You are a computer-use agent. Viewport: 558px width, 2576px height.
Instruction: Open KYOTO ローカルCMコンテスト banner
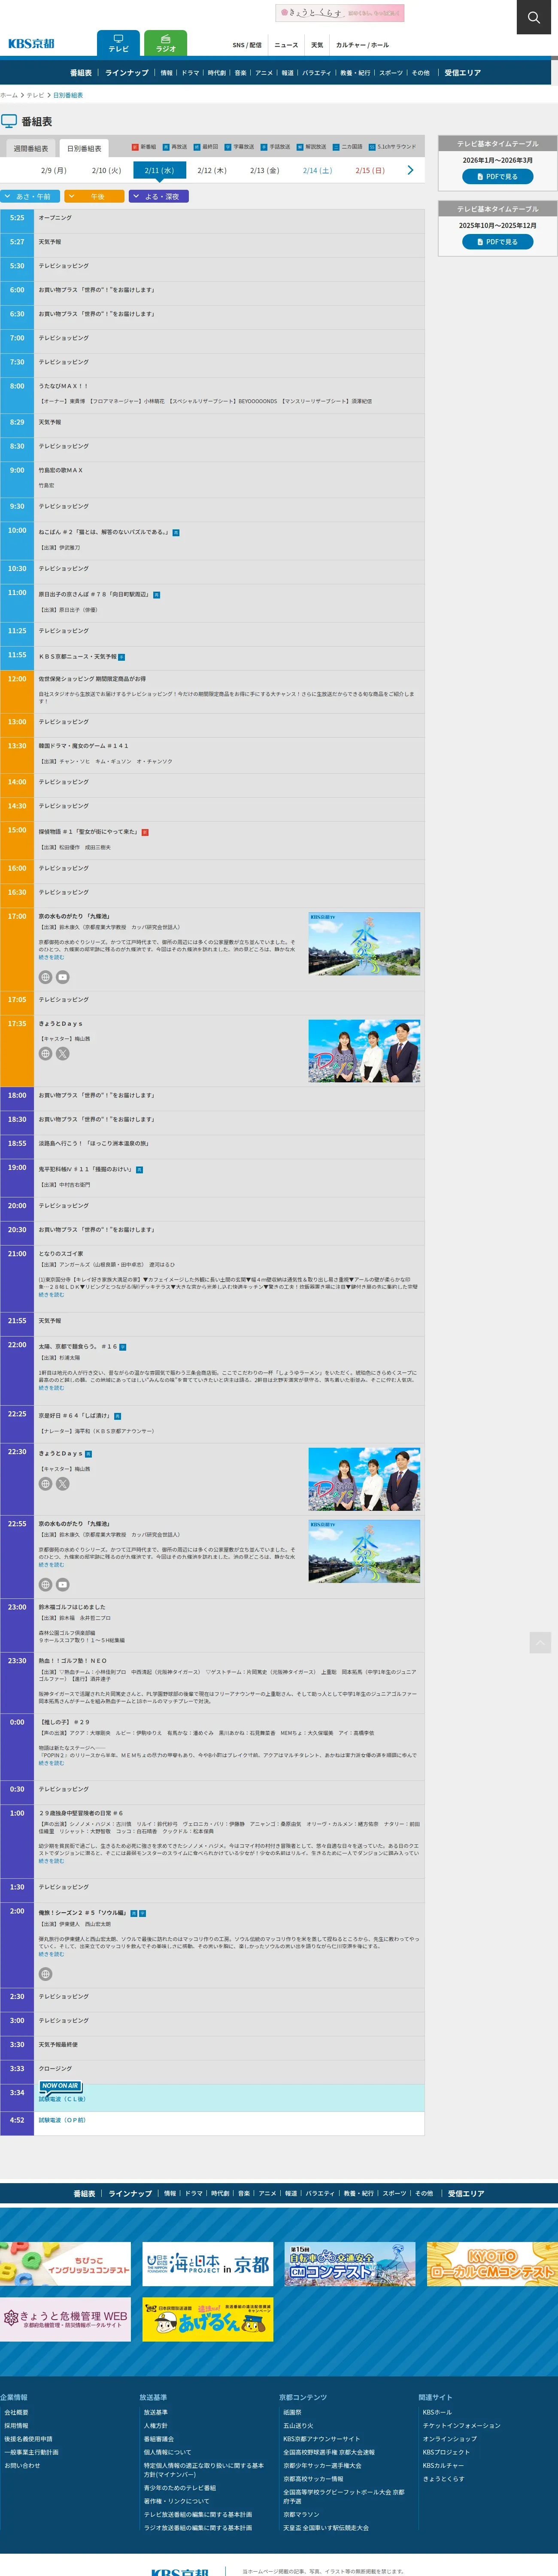tap(492, 2263)
